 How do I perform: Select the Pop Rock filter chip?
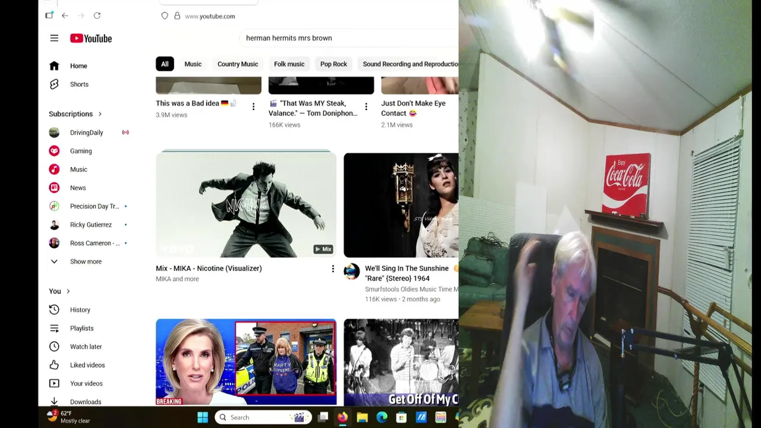(x=334, y=64)
